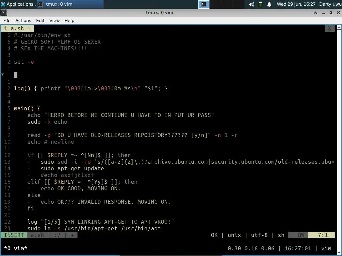Click the 'echo # newline' line
The height and width of the screenshot is (256, 342).
pos(51,142)
